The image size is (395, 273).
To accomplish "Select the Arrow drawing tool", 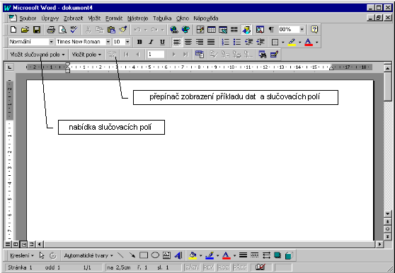I will 132,255.
